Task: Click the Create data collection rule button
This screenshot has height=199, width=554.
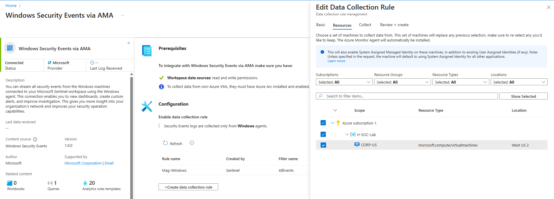Action: pos(188,187)
